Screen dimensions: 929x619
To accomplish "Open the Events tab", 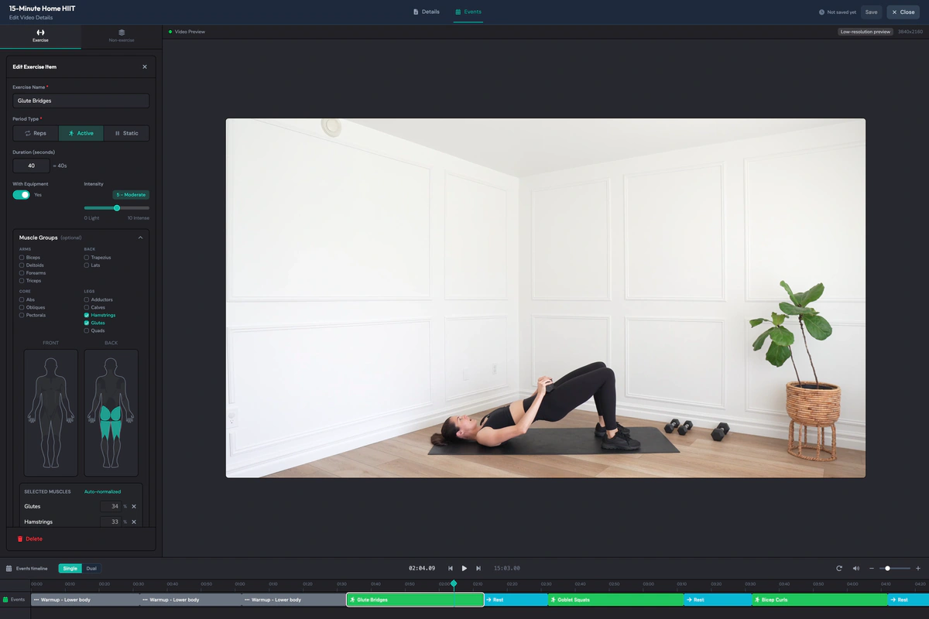I will pos(468,12).
